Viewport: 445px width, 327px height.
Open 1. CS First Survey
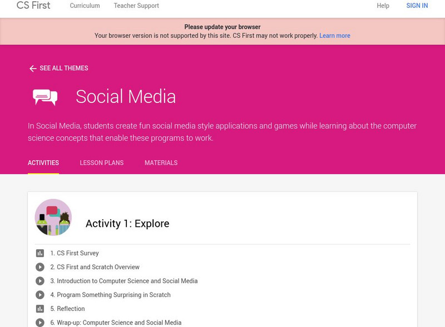pyautogui.click(x=75, y=253)
